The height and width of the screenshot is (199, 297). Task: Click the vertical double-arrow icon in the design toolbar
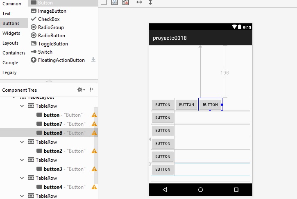[150, 2]
